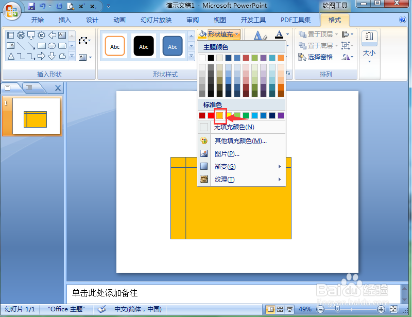
Task: Select the left arrow shape
Action: [x=52, y=35]
